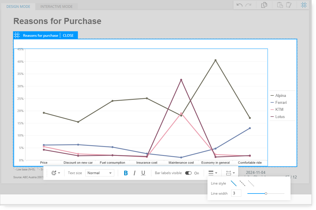Click the Line width slider handle
The width and height of the screenshot is (316, 210).
(x=266, y=194)
